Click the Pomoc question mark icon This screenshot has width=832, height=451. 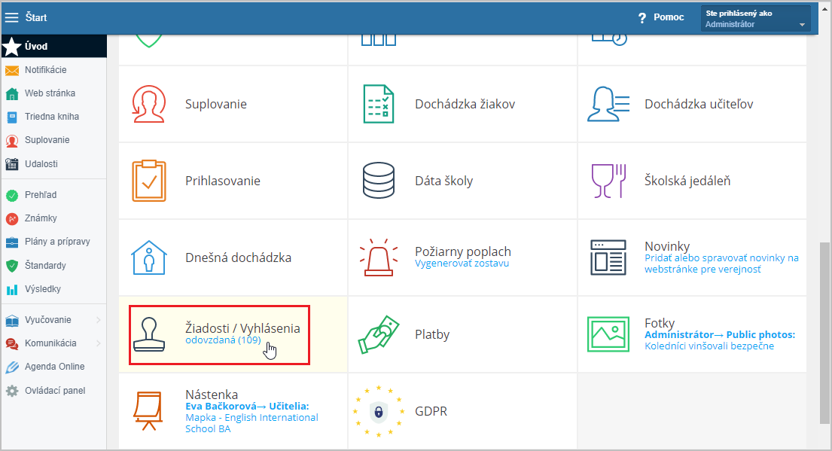[x=642, y=17]
